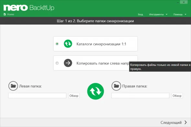This screenshot has width=191, height=127.
Task: Click the green sync icon beside Каталоги синхронизации
Action: [x=68, y=44]
